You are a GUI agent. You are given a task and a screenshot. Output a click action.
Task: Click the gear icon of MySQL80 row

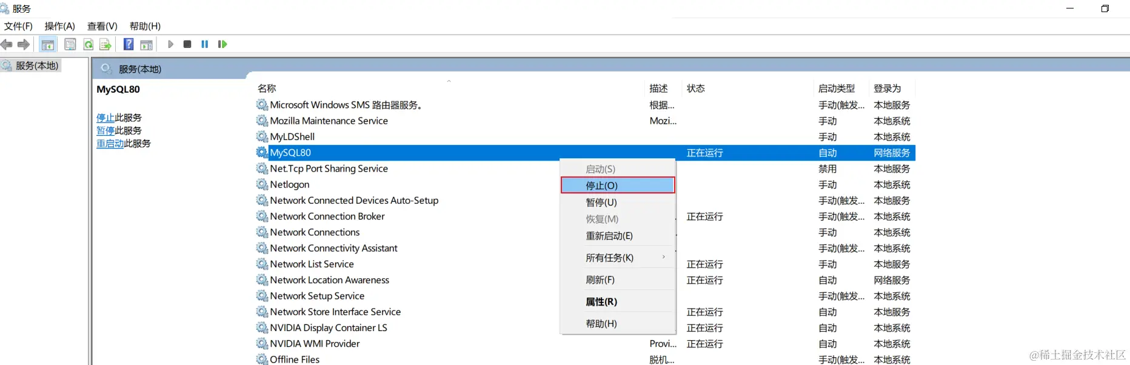(x=262, y=152)
